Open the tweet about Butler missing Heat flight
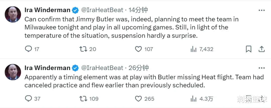This screenshot has width=271, height=108. 144,81
